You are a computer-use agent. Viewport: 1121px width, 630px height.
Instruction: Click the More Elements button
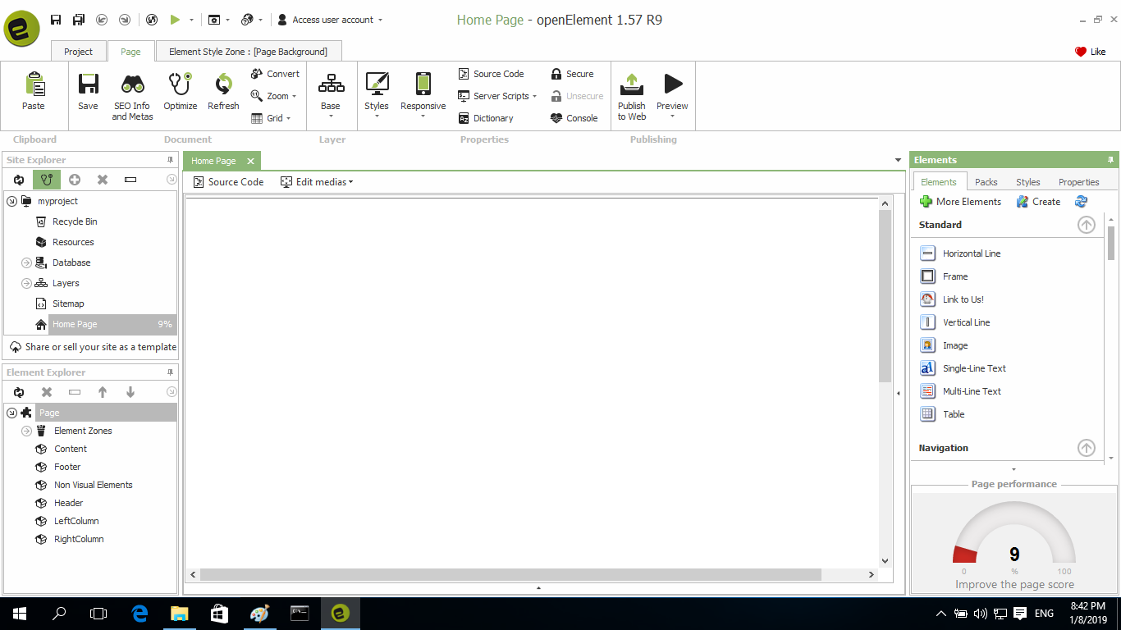pyautogui.click(x=960, y=202)
